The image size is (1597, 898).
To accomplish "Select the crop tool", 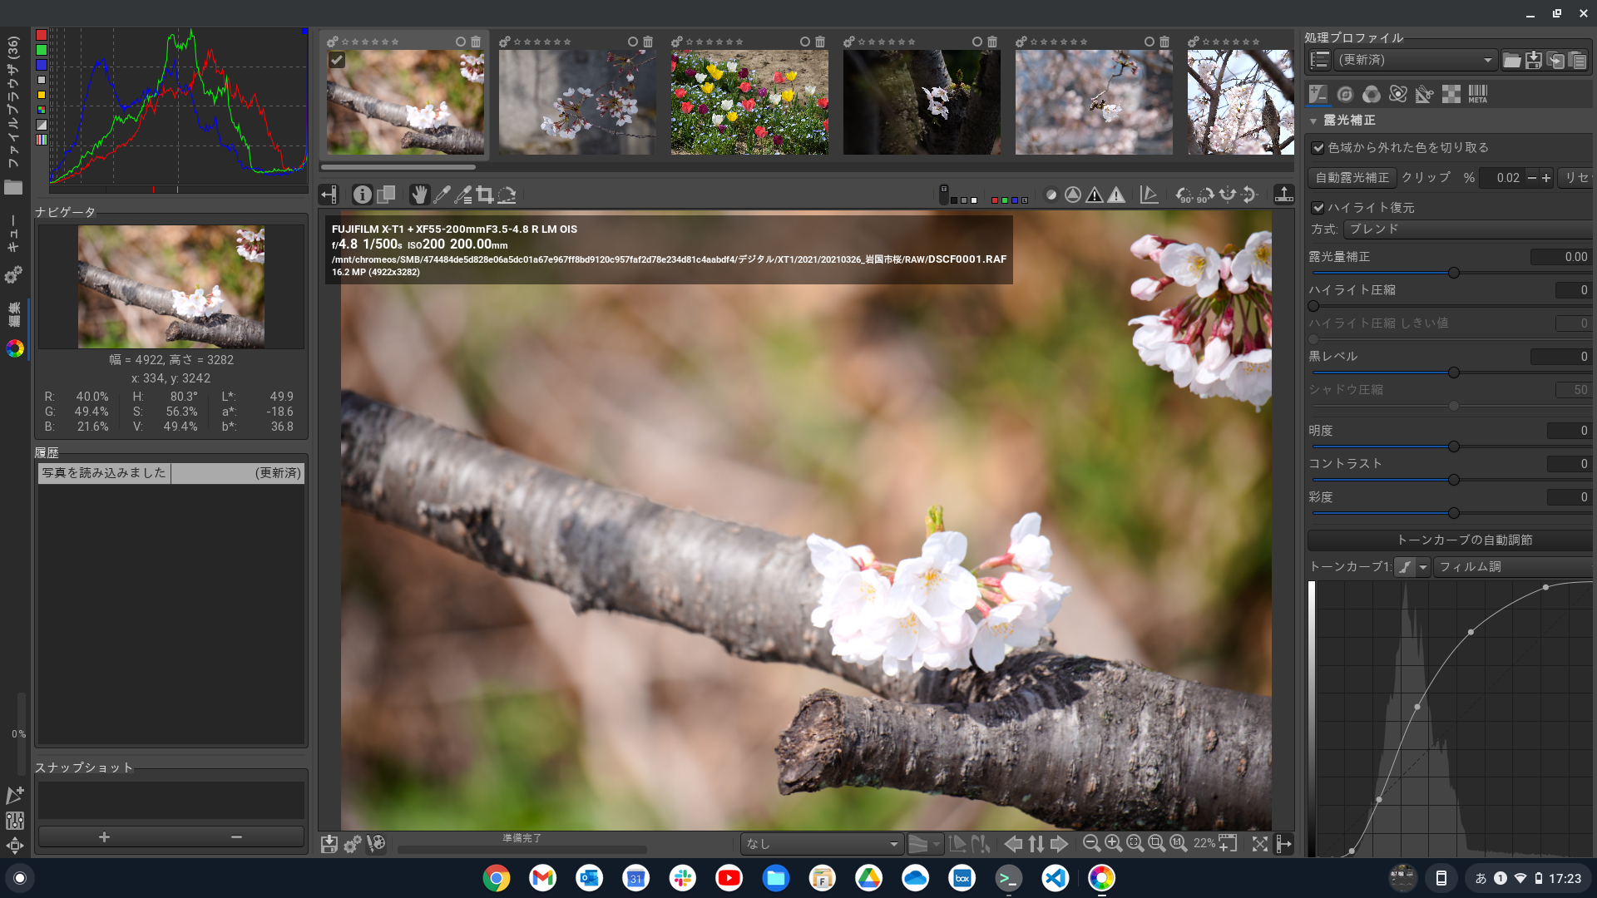I will tap(485, 195).
